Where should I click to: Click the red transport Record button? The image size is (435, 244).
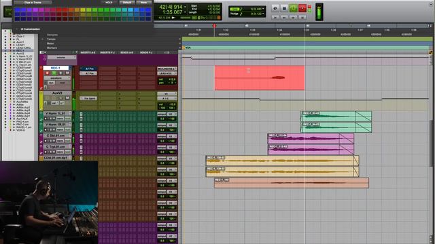point(302,8)
